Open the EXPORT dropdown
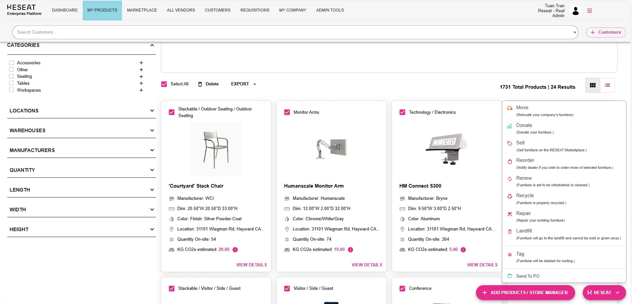The height and width of the screenshot is (304, 632). tap(243, 84)
